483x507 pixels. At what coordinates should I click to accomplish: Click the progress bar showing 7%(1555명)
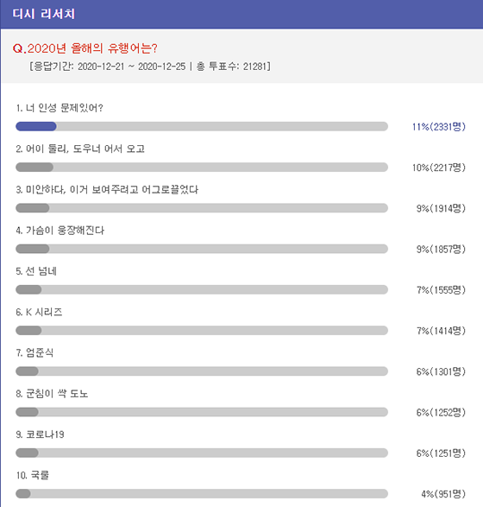tap(202, 289)
